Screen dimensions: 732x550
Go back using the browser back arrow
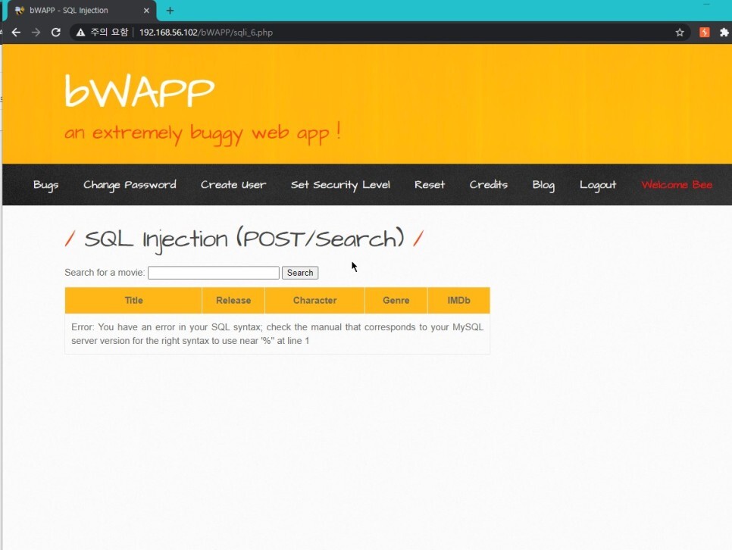point(17,33)
